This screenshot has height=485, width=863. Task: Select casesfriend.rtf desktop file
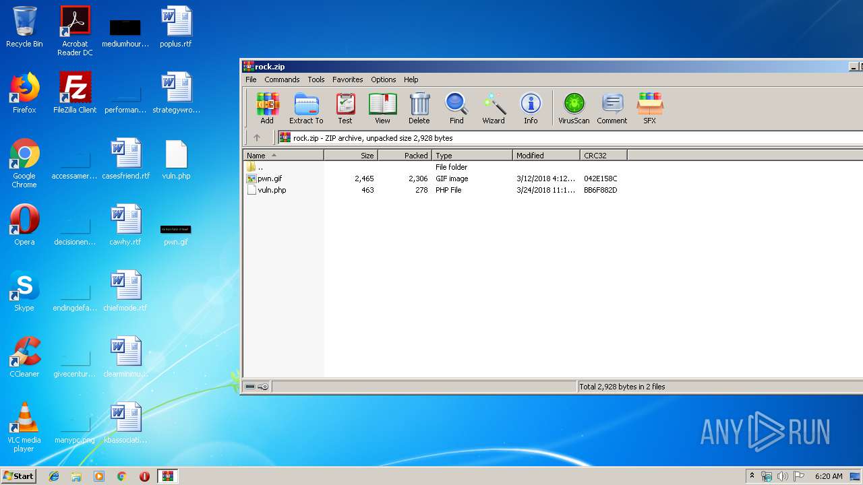pyautogui.click(x=125, y=159)
